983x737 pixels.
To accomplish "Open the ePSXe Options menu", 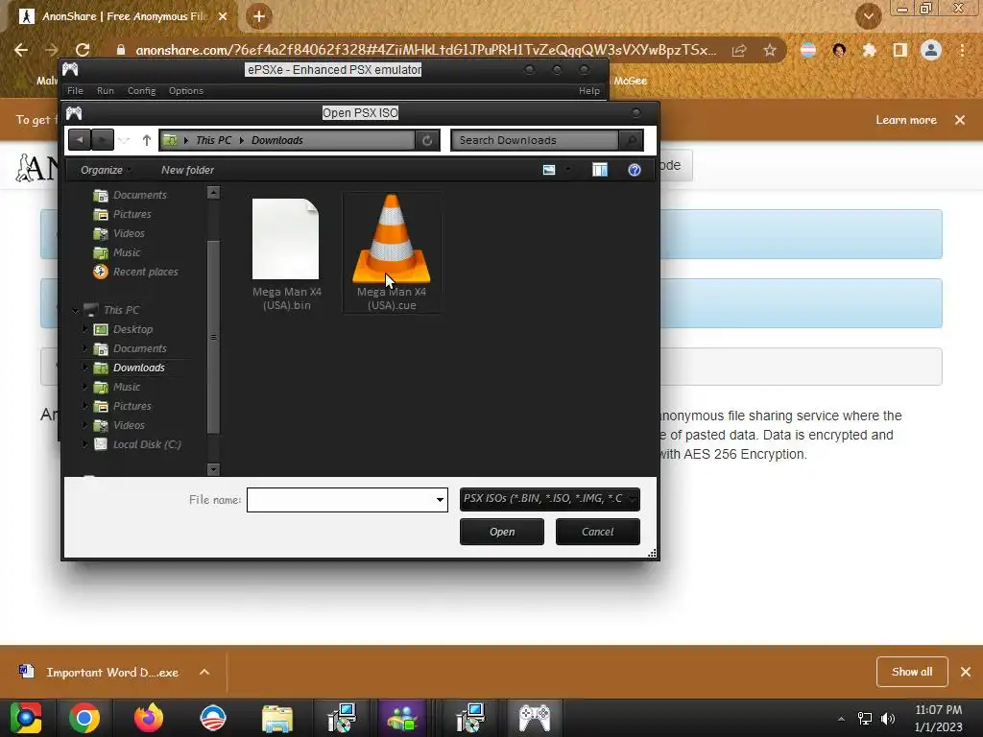I will point(185,91).
